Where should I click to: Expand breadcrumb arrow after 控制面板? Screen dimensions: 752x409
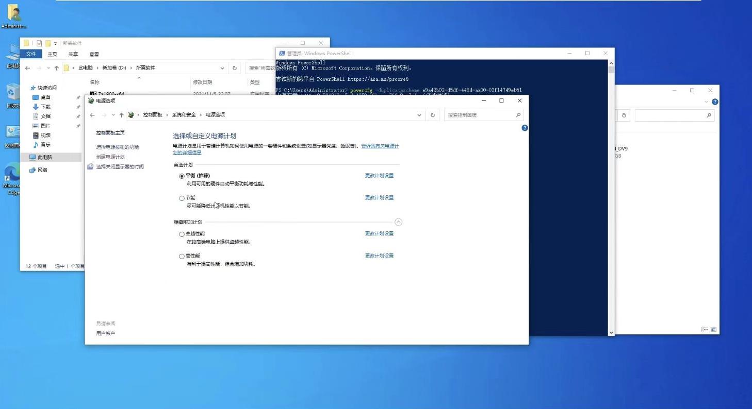[x=167, y=115]
